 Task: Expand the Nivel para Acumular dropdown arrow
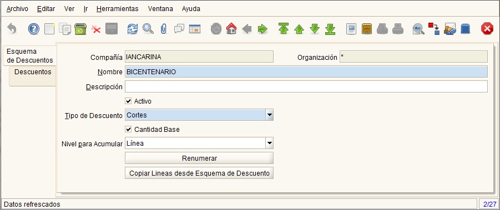point(270,143)
